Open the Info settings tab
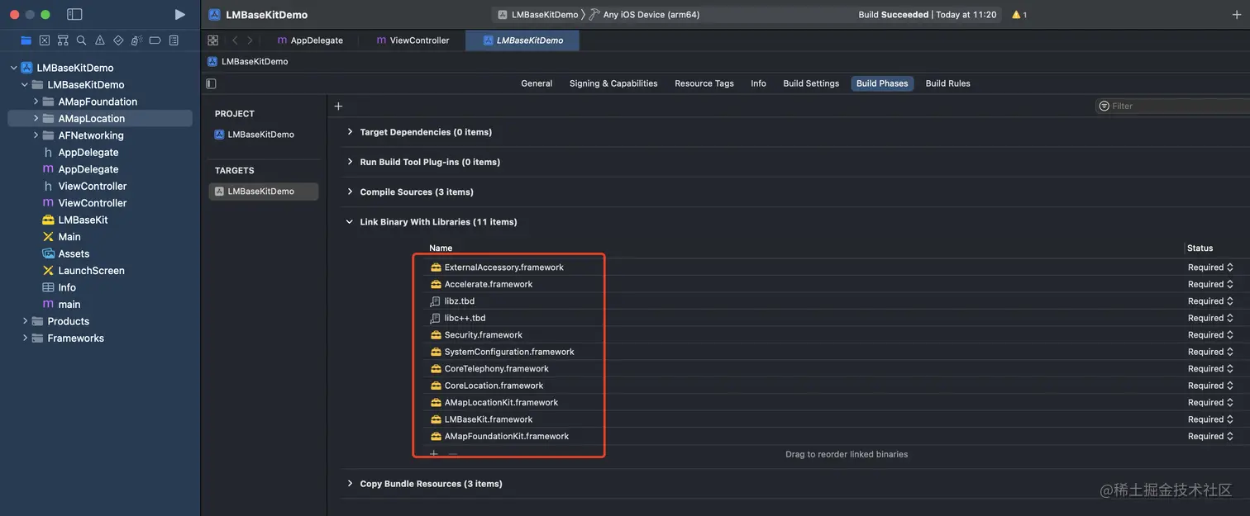The width and height of the screenshot is (1250, 516). pyautogui.click(x=758, y=83)
